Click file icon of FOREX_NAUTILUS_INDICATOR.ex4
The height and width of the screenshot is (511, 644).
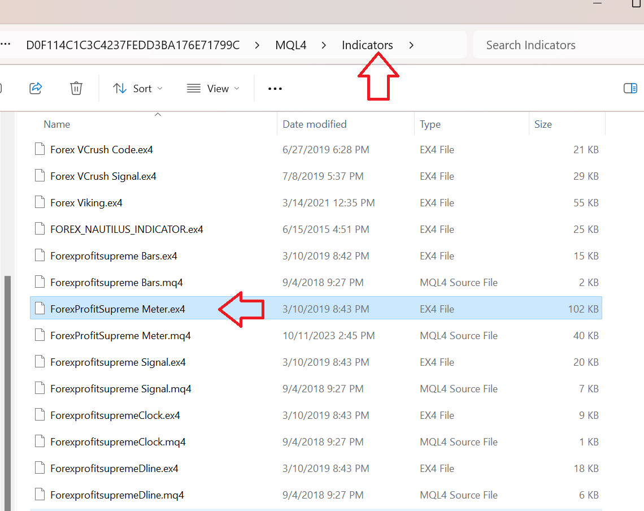40,228
